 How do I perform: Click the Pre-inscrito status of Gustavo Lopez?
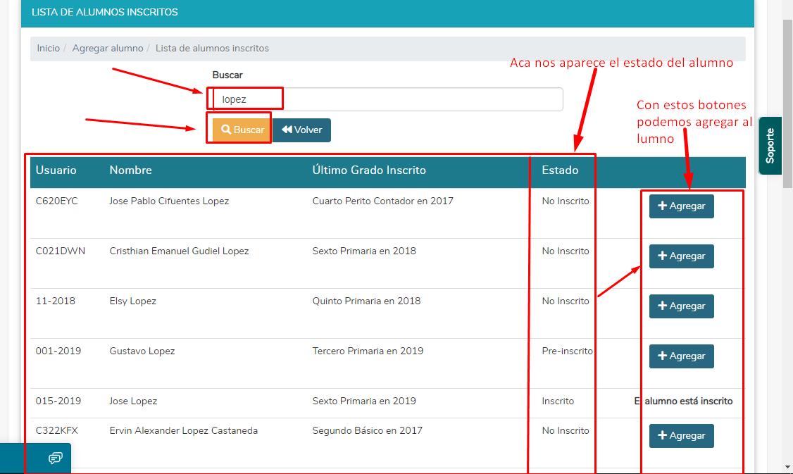point(567,351)
